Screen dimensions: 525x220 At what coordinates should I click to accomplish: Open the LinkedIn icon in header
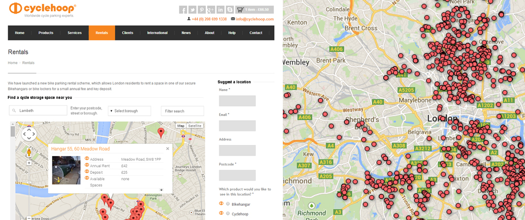click(220, 10)
